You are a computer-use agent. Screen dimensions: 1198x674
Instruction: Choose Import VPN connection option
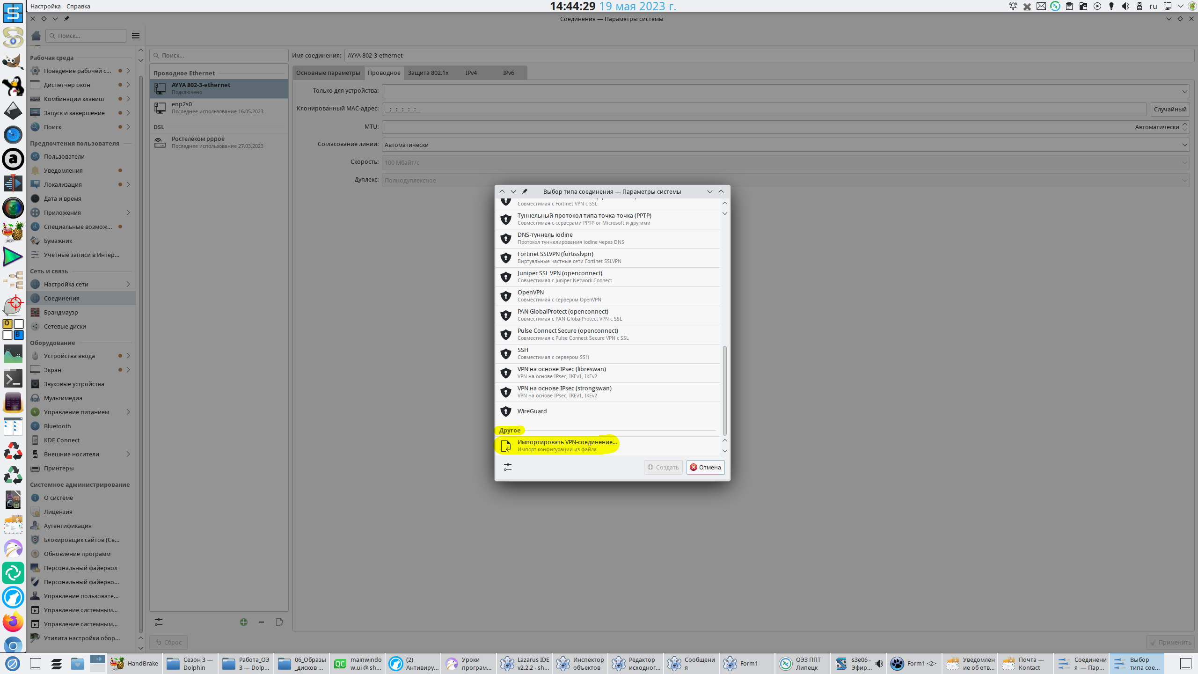pos(567,445)
